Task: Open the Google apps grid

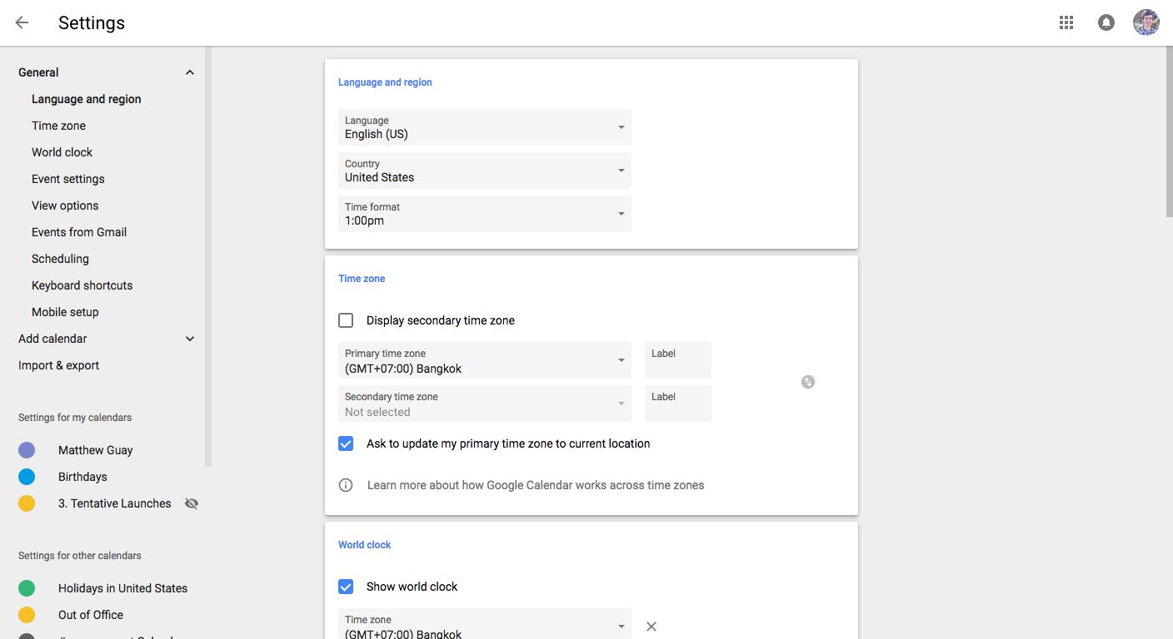Action: click(x=1066, y=22)
